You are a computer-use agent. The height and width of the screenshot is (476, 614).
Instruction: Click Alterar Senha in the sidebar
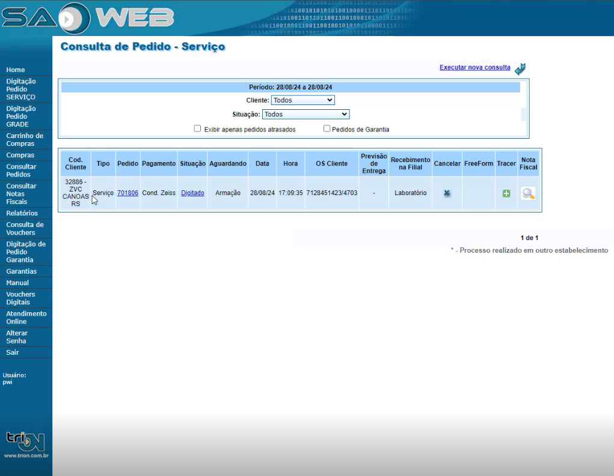pyautogui.click(x=16, y=337)
